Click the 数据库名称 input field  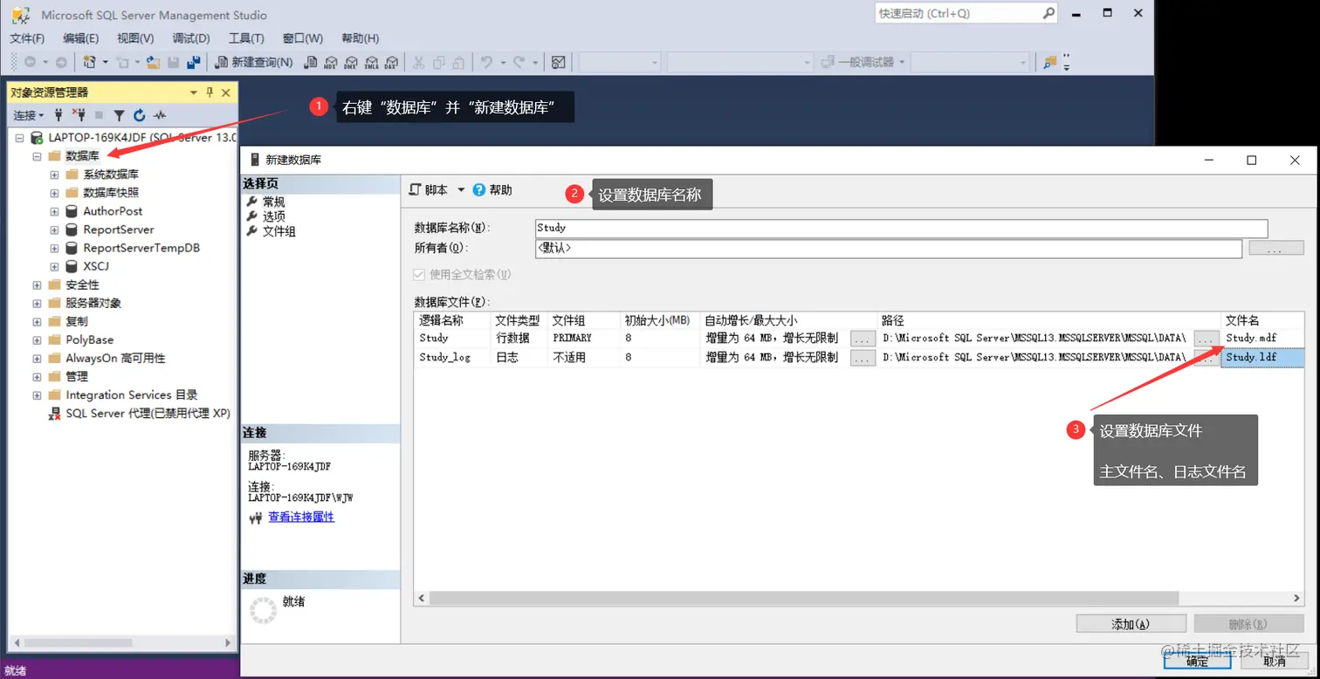pyautogui.click(x=901, y=228)
